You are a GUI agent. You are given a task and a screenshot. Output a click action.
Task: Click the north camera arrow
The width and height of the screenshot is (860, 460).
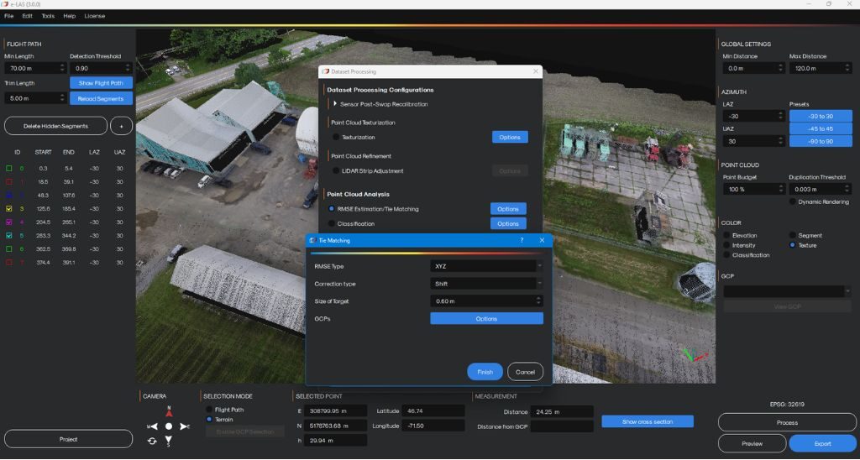[169, 412]
